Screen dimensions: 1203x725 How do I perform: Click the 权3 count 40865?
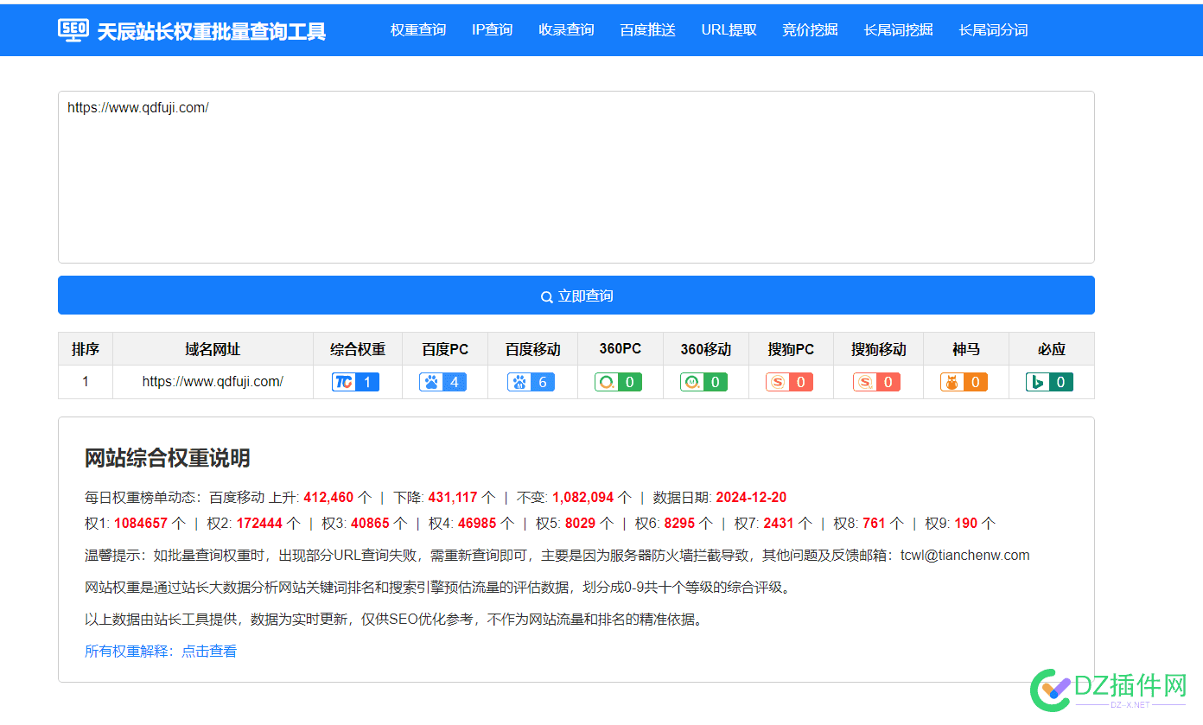[370, 523]
